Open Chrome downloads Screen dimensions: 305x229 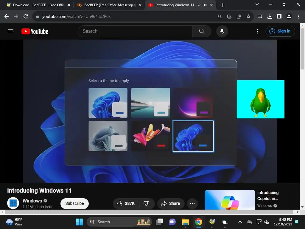point(270,17)
